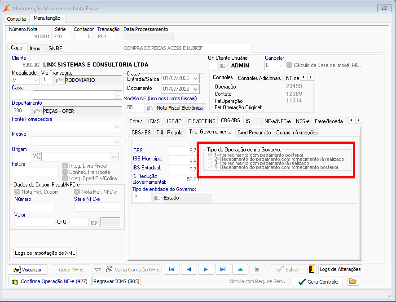The width and height of the screenshot is (396, 302).
Task: Click the Gera Controle button
Action: [318, 281]
